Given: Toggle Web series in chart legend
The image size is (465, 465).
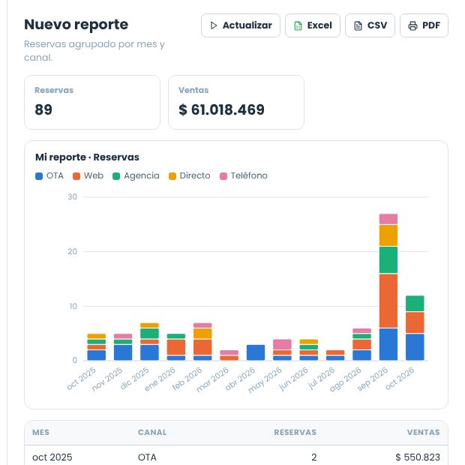Looking at the screenshot, I should (88, 175).
